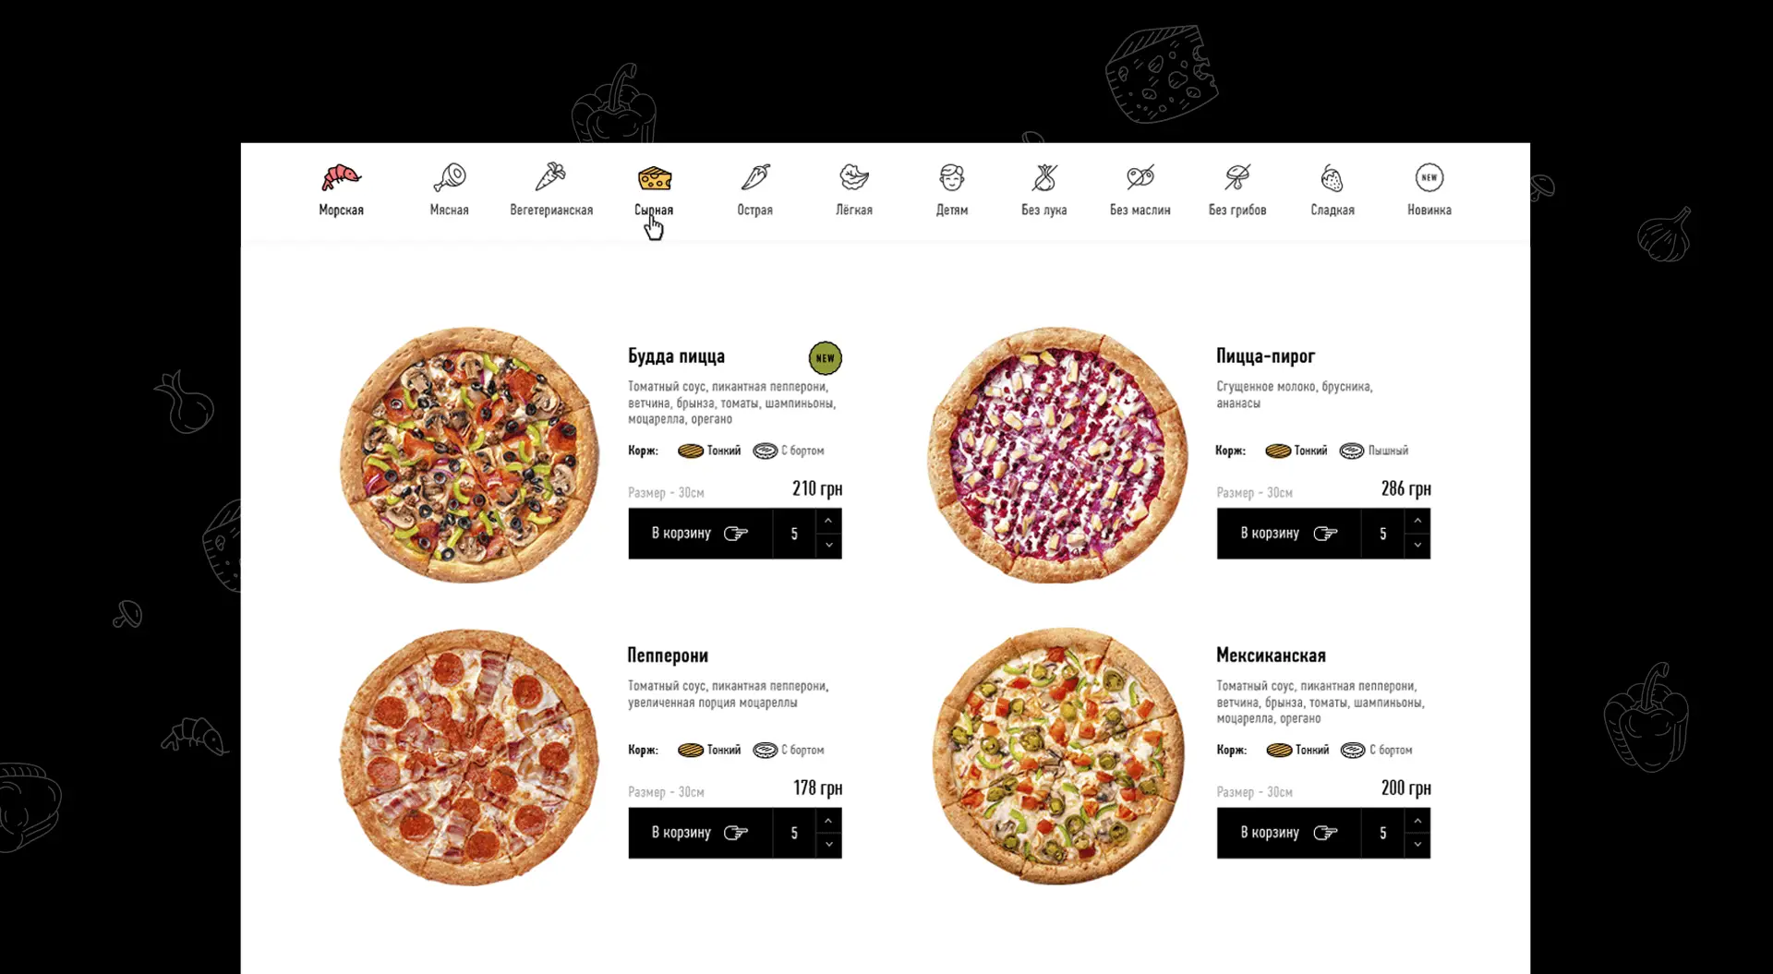Viewport: 1773px width, 974px height.
Task: Choose Тонкий crust for Будда пицца
Action: [x=709, y=451]
